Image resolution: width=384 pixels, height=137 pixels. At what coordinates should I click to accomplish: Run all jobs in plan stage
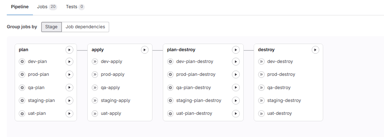click(69, 50)
